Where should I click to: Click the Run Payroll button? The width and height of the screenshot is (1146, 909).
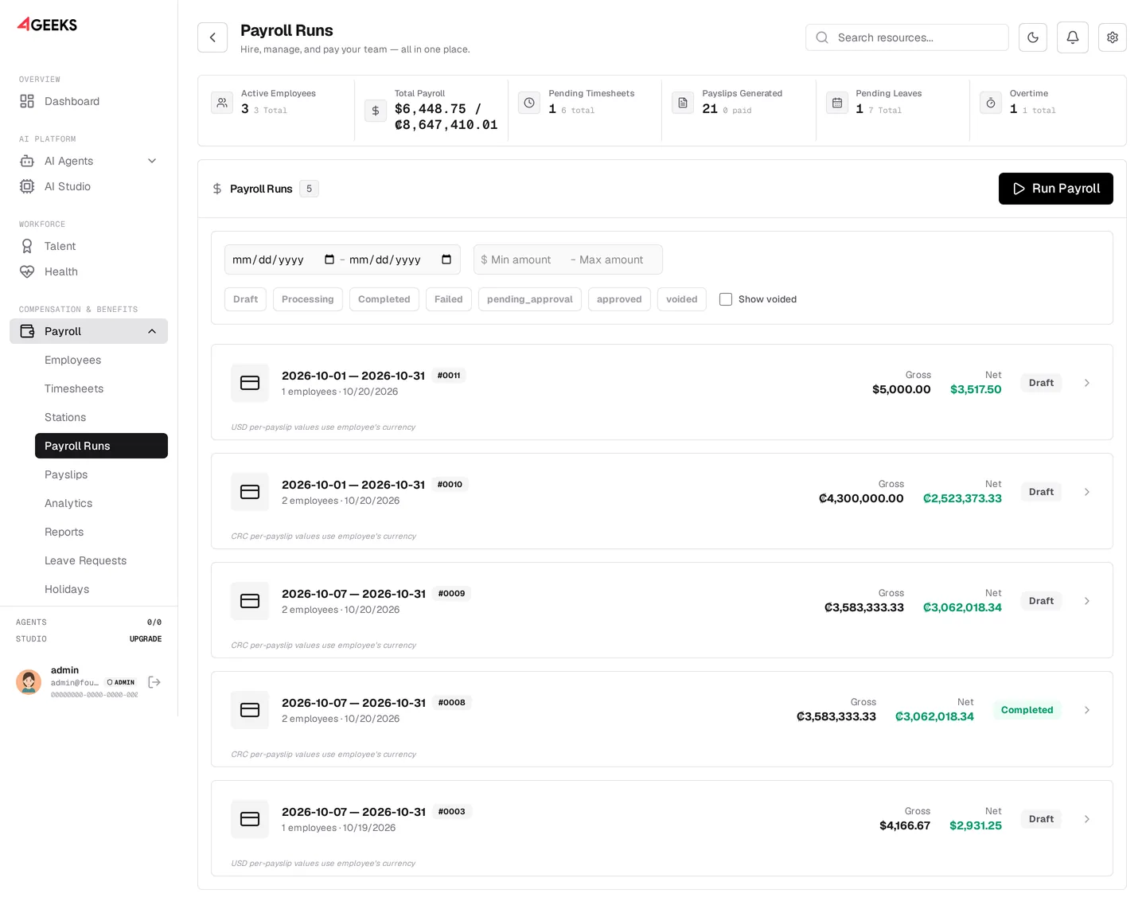click(1056, 189)
